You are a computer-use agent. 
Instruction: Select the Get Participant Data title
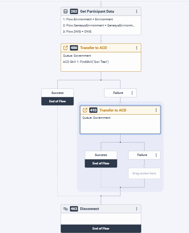click(x=97, y=11)
